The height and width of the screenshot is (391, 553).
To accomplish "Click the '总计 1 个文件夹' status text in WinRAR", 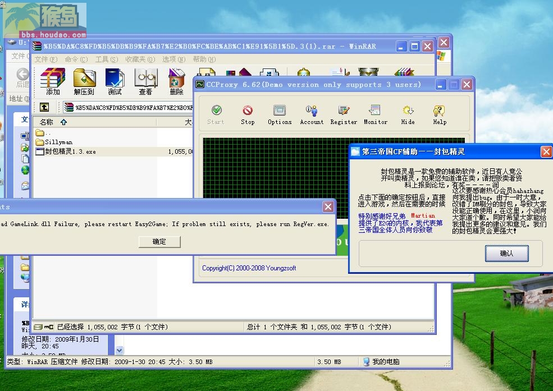I will coord(319,327).
